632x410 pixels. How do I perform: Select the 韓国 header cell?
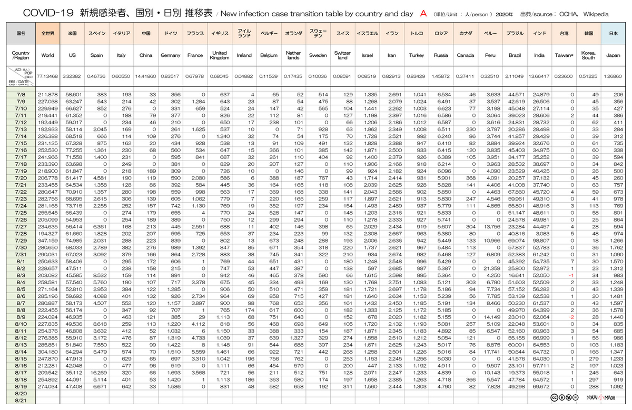pyautogui.click(x=588, y=33)
